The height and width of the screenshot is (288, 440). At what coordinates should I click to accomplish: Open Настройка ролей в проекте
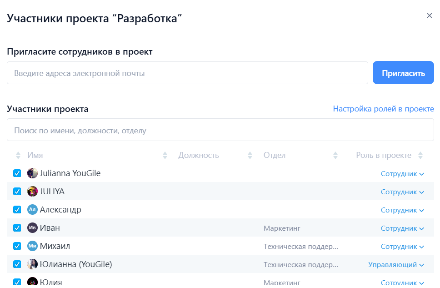384,109
